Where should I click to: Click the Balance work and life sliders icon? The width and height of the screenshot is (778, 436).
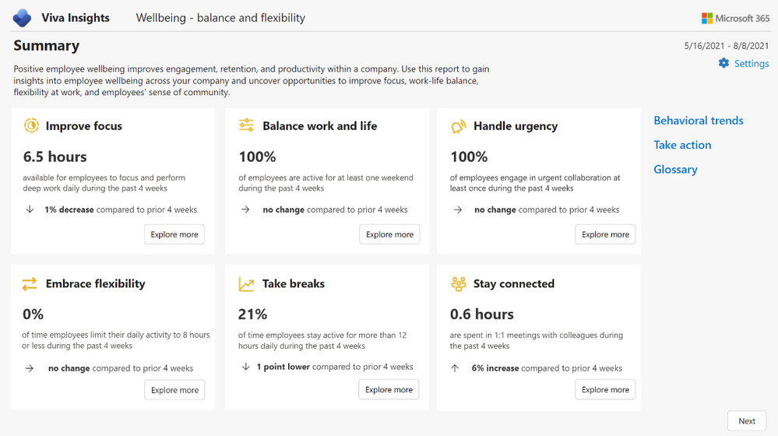246,125
